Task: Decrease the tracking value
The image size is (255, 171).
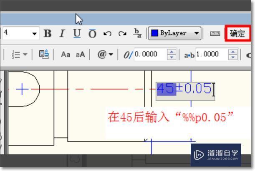Action: 233,57
